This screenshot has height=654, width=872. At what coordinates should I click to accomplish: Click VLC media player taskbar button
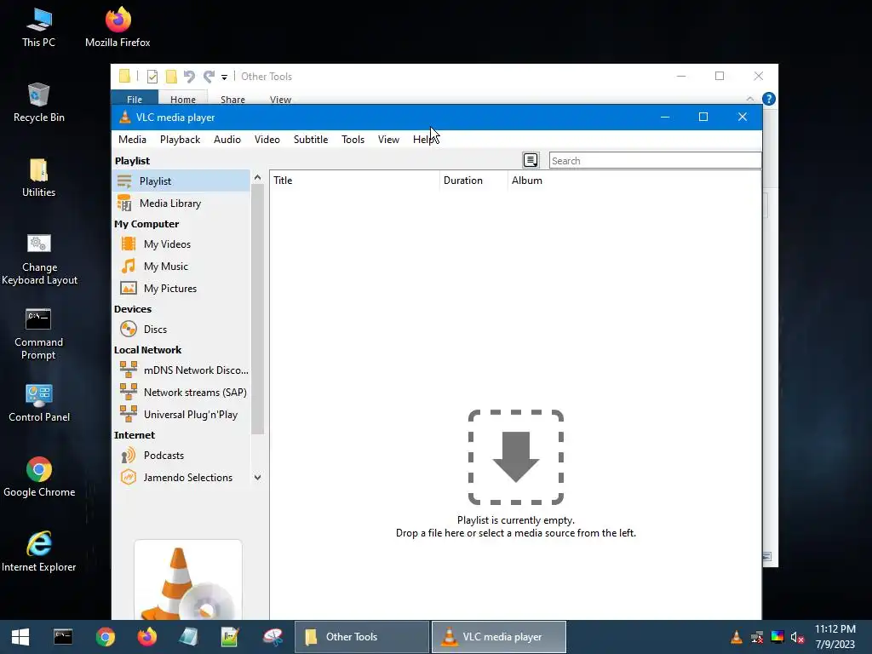point(499,637)
